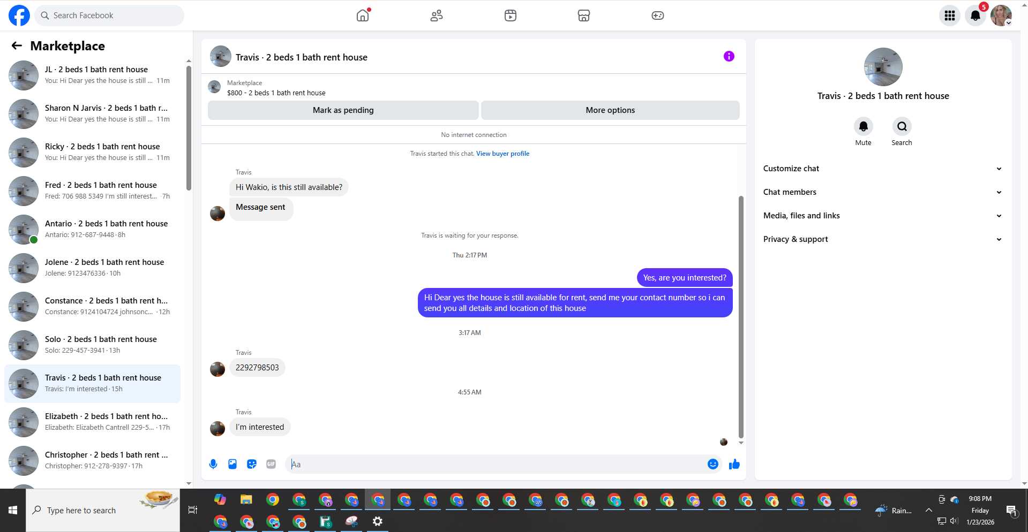
Task: Open Jolene conversation in list
Action: pyautogui.click(x=93, y=268)
